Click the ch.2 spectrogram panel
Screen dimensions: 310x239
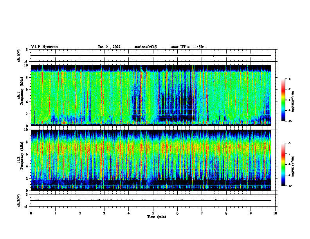151,160
